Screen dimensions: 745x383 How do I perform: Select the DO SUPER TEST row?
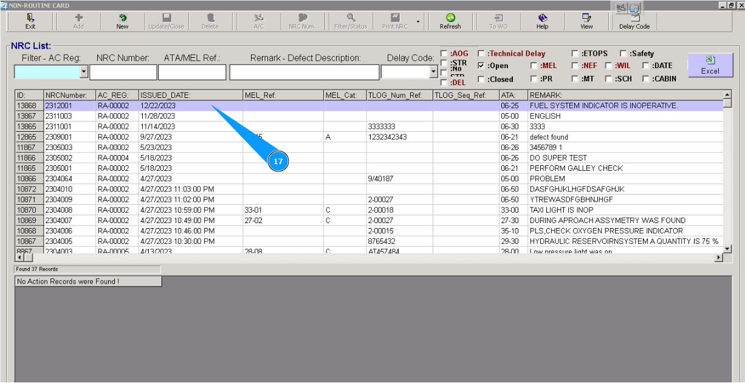point(369,158)
